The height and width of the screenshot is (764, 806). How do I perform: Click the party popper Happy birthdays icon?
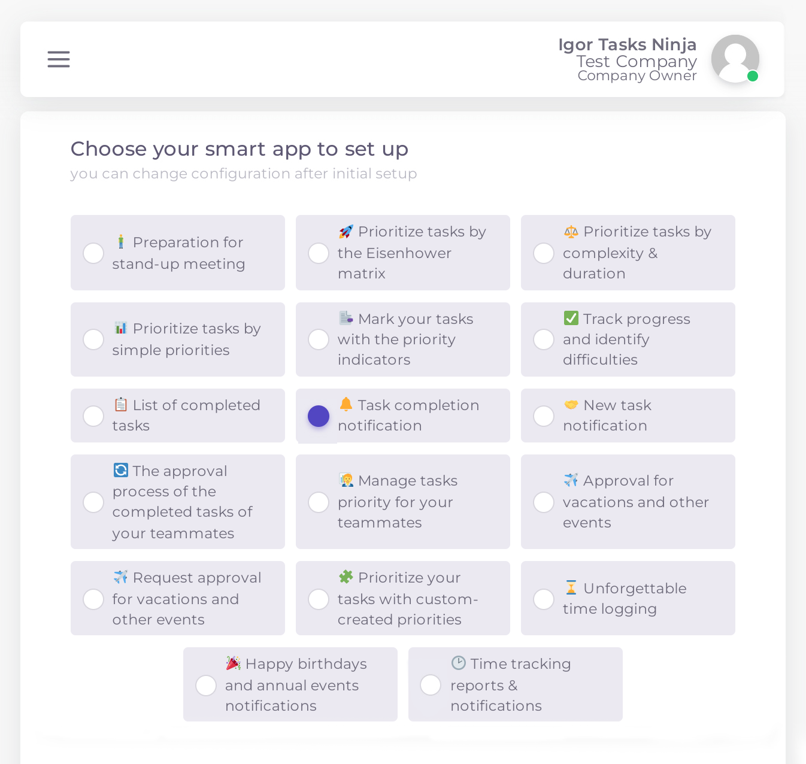tap(233, 663)
